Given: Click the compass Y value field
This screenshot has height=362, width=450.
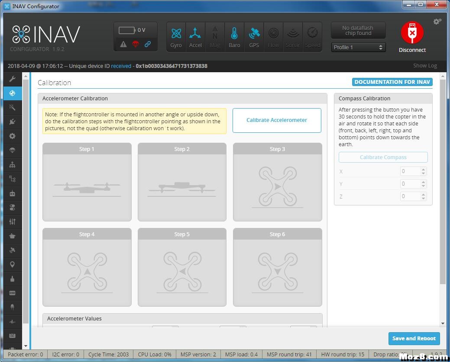Looking at the screenshot, I should point(413,184).
